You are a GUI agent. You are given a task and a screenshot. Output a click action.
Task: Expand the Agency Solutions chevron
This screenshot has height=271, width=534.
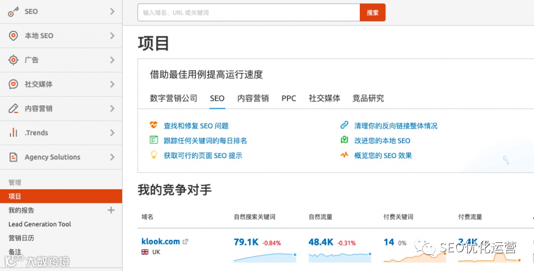point(112,157)
